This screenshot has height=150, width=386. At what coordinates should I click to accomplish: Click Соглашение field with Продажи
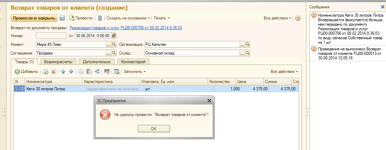click(71, 53)
